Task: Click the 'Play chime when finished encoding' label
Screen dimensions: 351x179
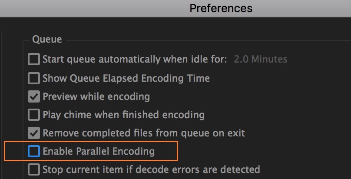Action: click(x=123, y=115)
